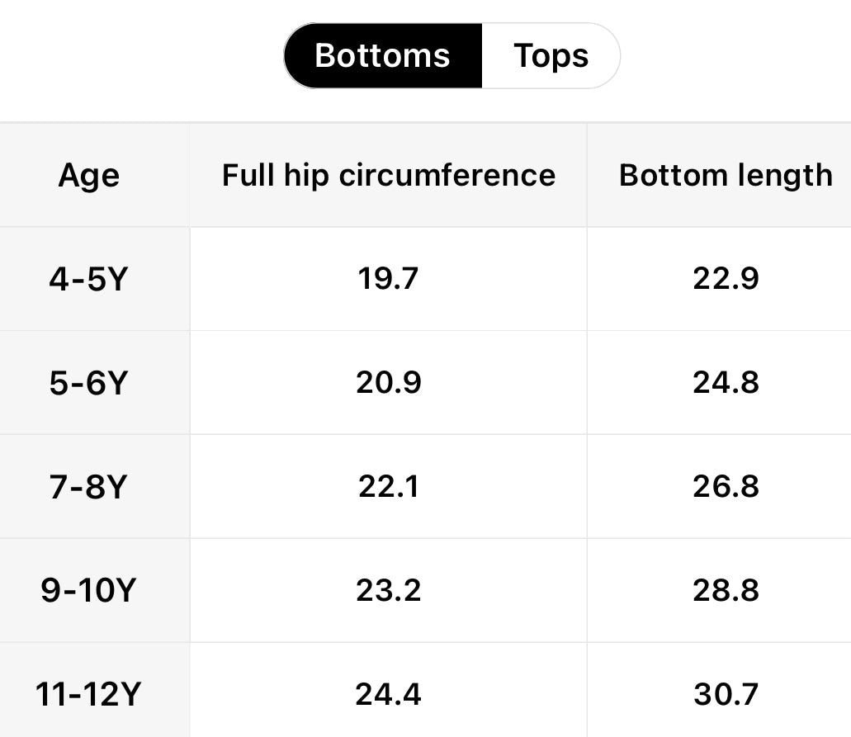851x737 pixels.
Task: Select the Bottoms tab
Action: (x=382, y=56)
